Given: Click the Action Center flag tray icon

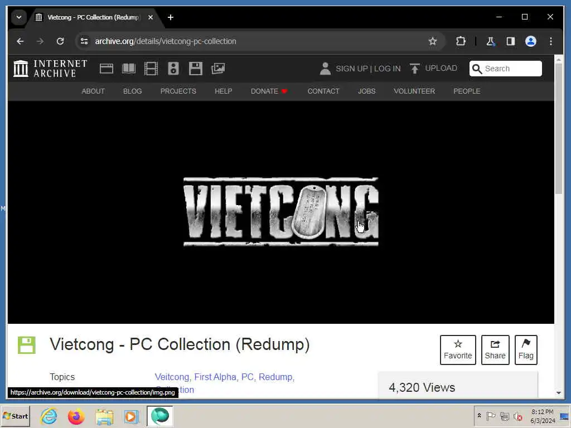Looking at the screenshot, I should (491, 416).
